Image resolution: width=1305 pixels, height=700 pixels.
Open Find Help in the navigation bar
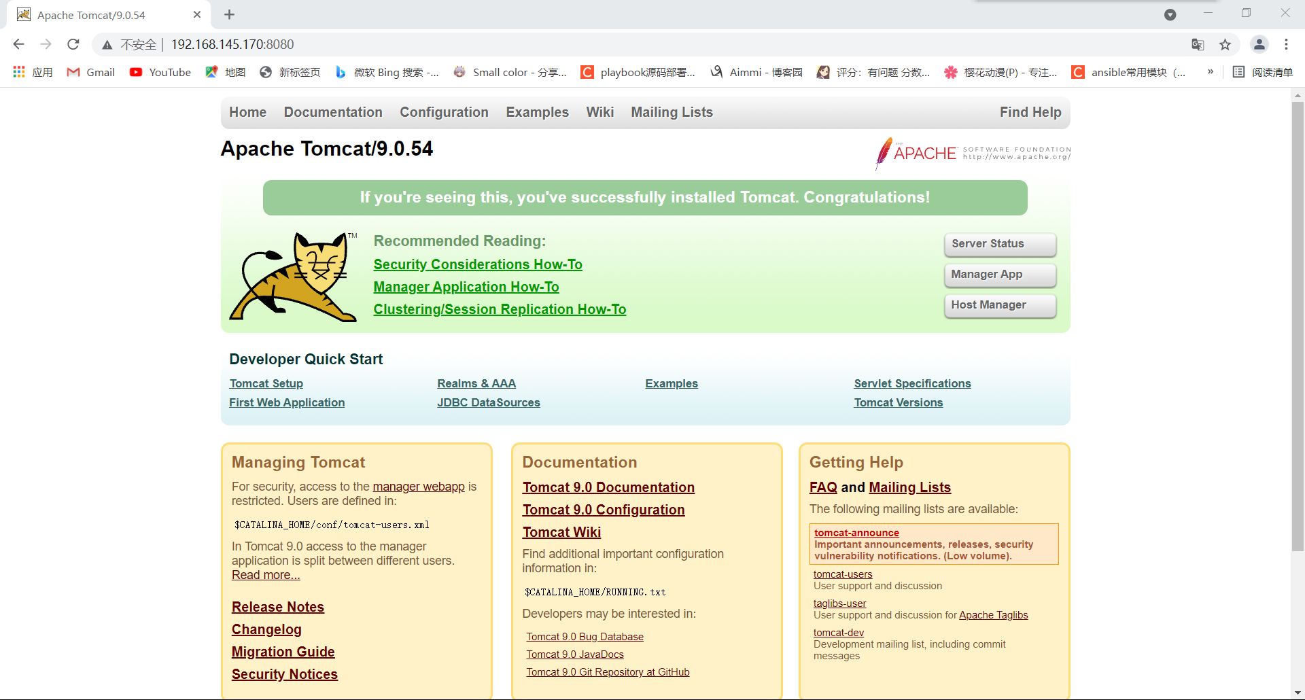[x=1030, y=112]
